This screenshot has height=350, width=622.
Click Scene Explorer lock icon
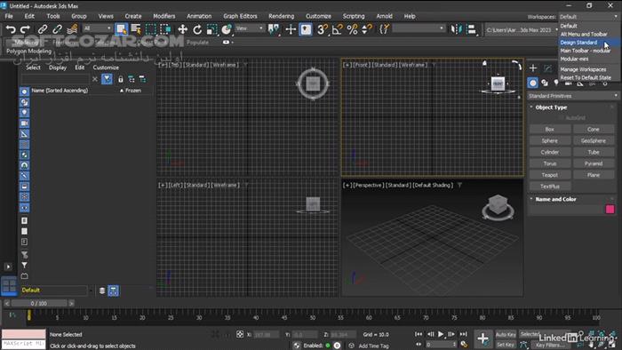coord(121,79)
